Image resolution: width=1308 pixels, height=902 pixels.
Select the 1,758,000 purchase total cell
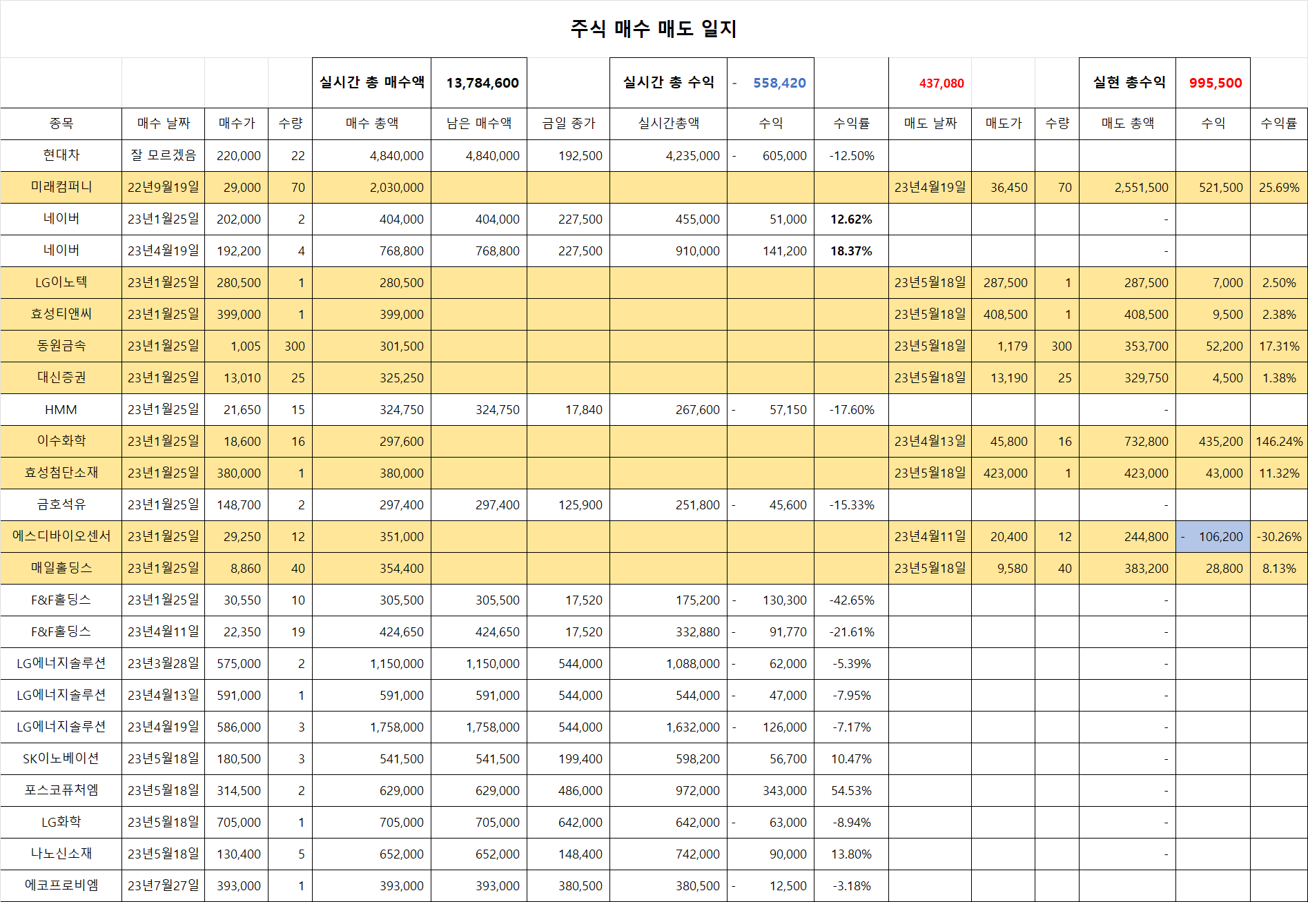point(371,727)
